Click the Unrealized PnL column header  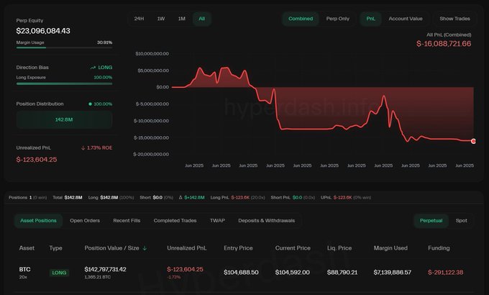[186, 248]
